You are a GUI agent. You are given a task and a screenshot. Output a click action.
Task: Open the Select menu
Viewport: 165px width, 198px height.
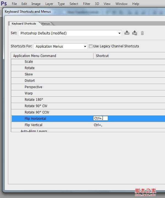pyautogui.click(x=74, y=4)
